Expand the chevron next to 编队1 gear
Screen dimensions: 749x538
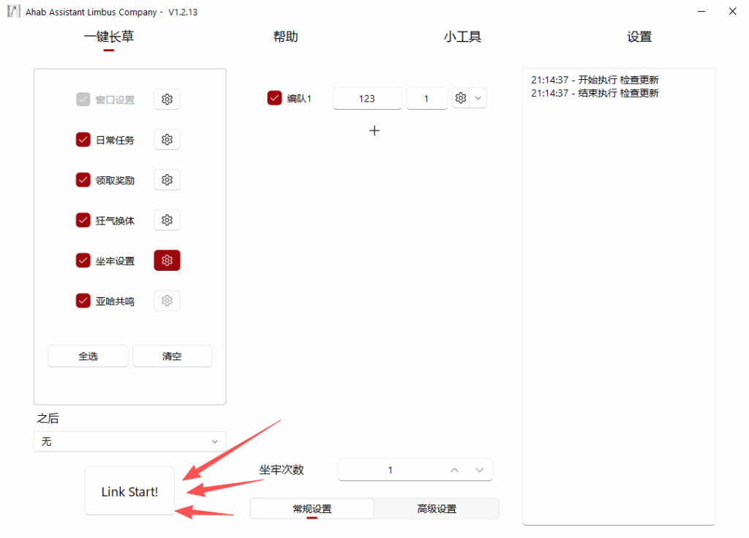[478, 98]
